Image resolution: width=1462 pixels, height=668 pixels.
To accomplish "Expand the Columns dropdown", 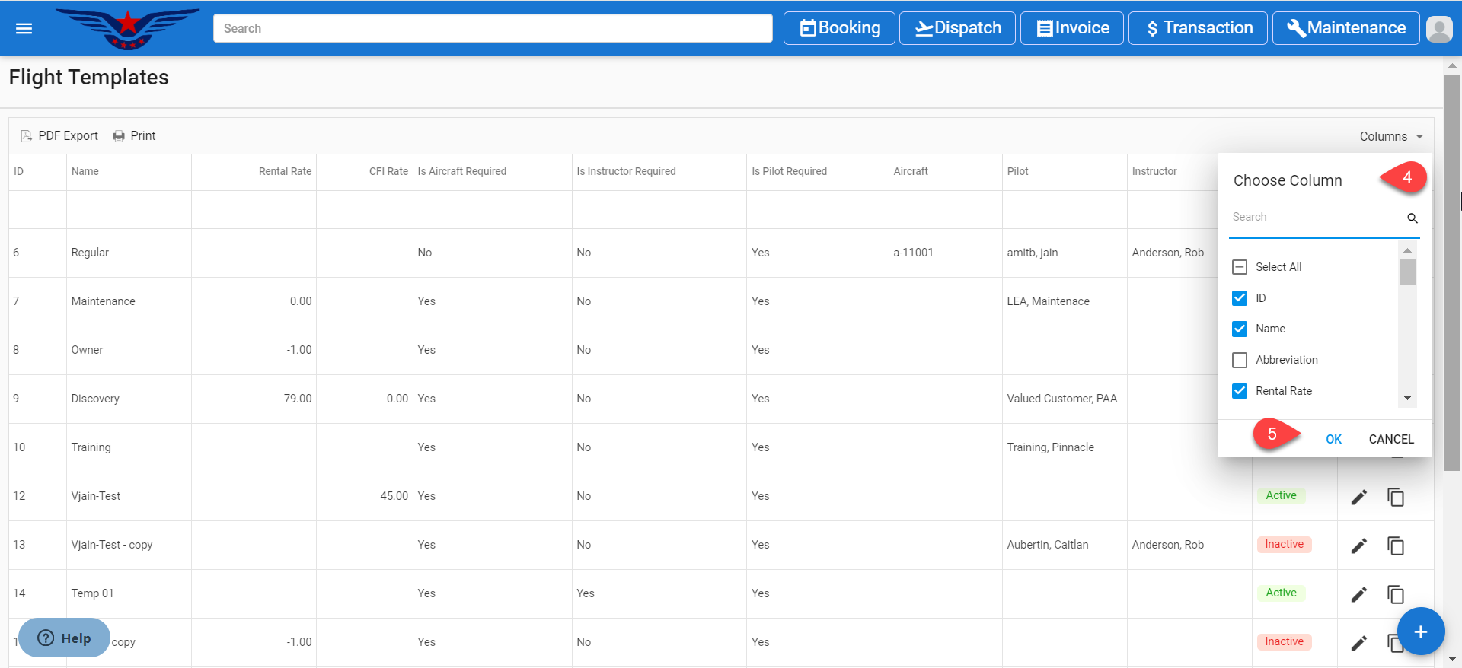I will pos(1390,137).
